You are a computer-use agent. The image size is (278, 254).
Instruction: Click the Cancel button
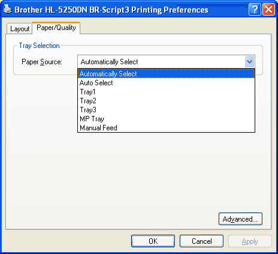tap(201, 241)
